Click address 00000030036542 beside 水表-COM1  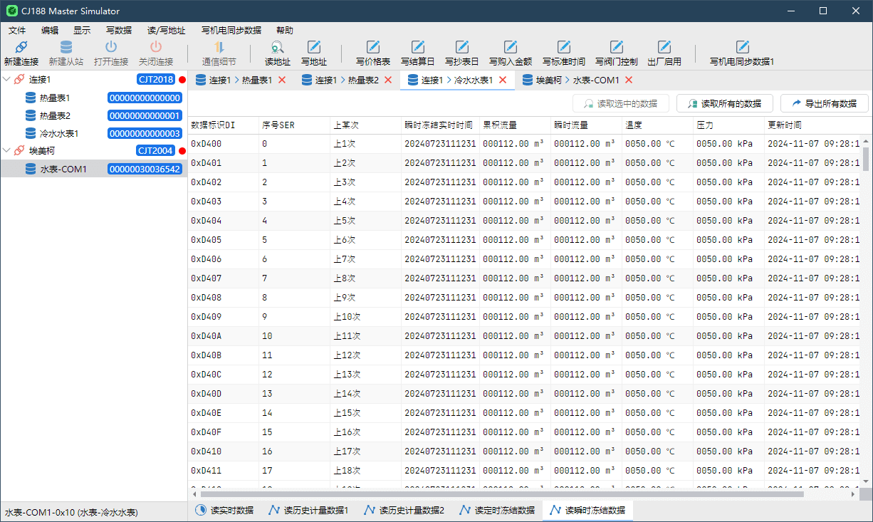[x=145, y=169]
